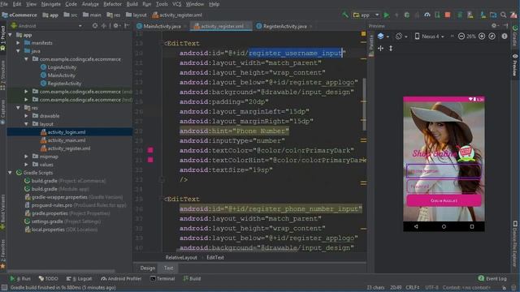Image resolution: width=520 pixels, height=292 pixels.
Task: Expand the drawable folder
Action: (26, 116)
